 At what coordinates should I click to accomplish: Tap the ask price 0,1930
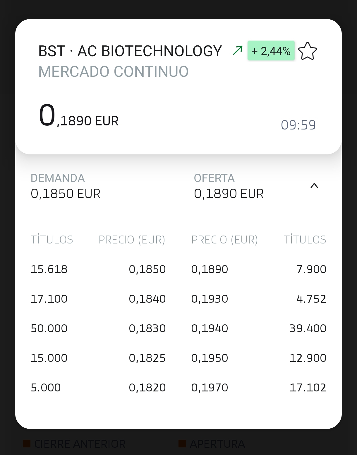click(x=210, y=299)
